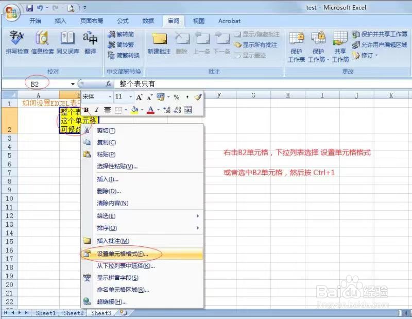Open Chinese conversion options (简繁转换)

coord(124,55)
